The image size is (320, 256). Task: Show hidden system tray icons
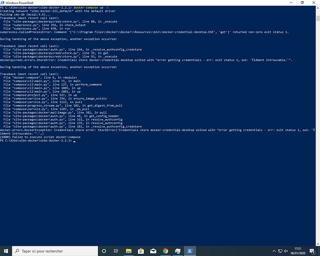point(274,251)
